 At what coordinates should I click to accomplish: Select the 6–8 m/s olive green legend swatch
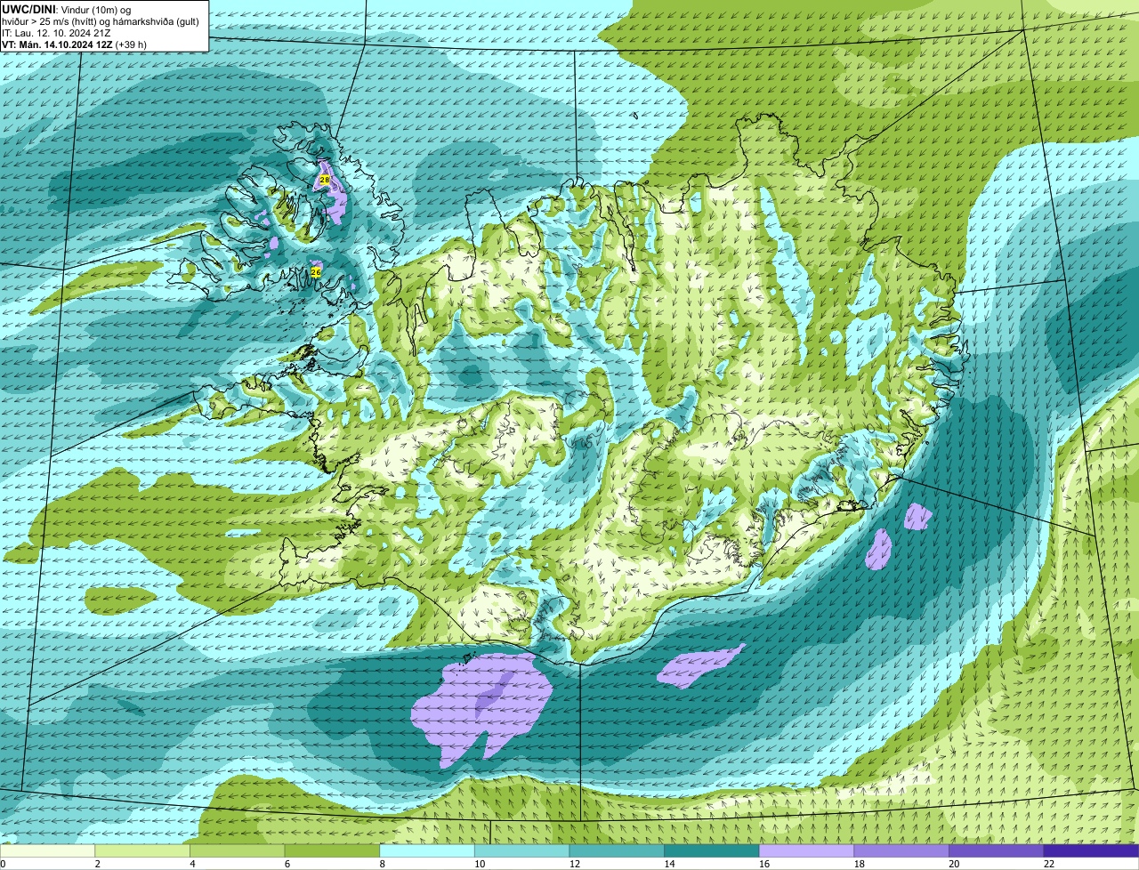click(x=332, y=851)
